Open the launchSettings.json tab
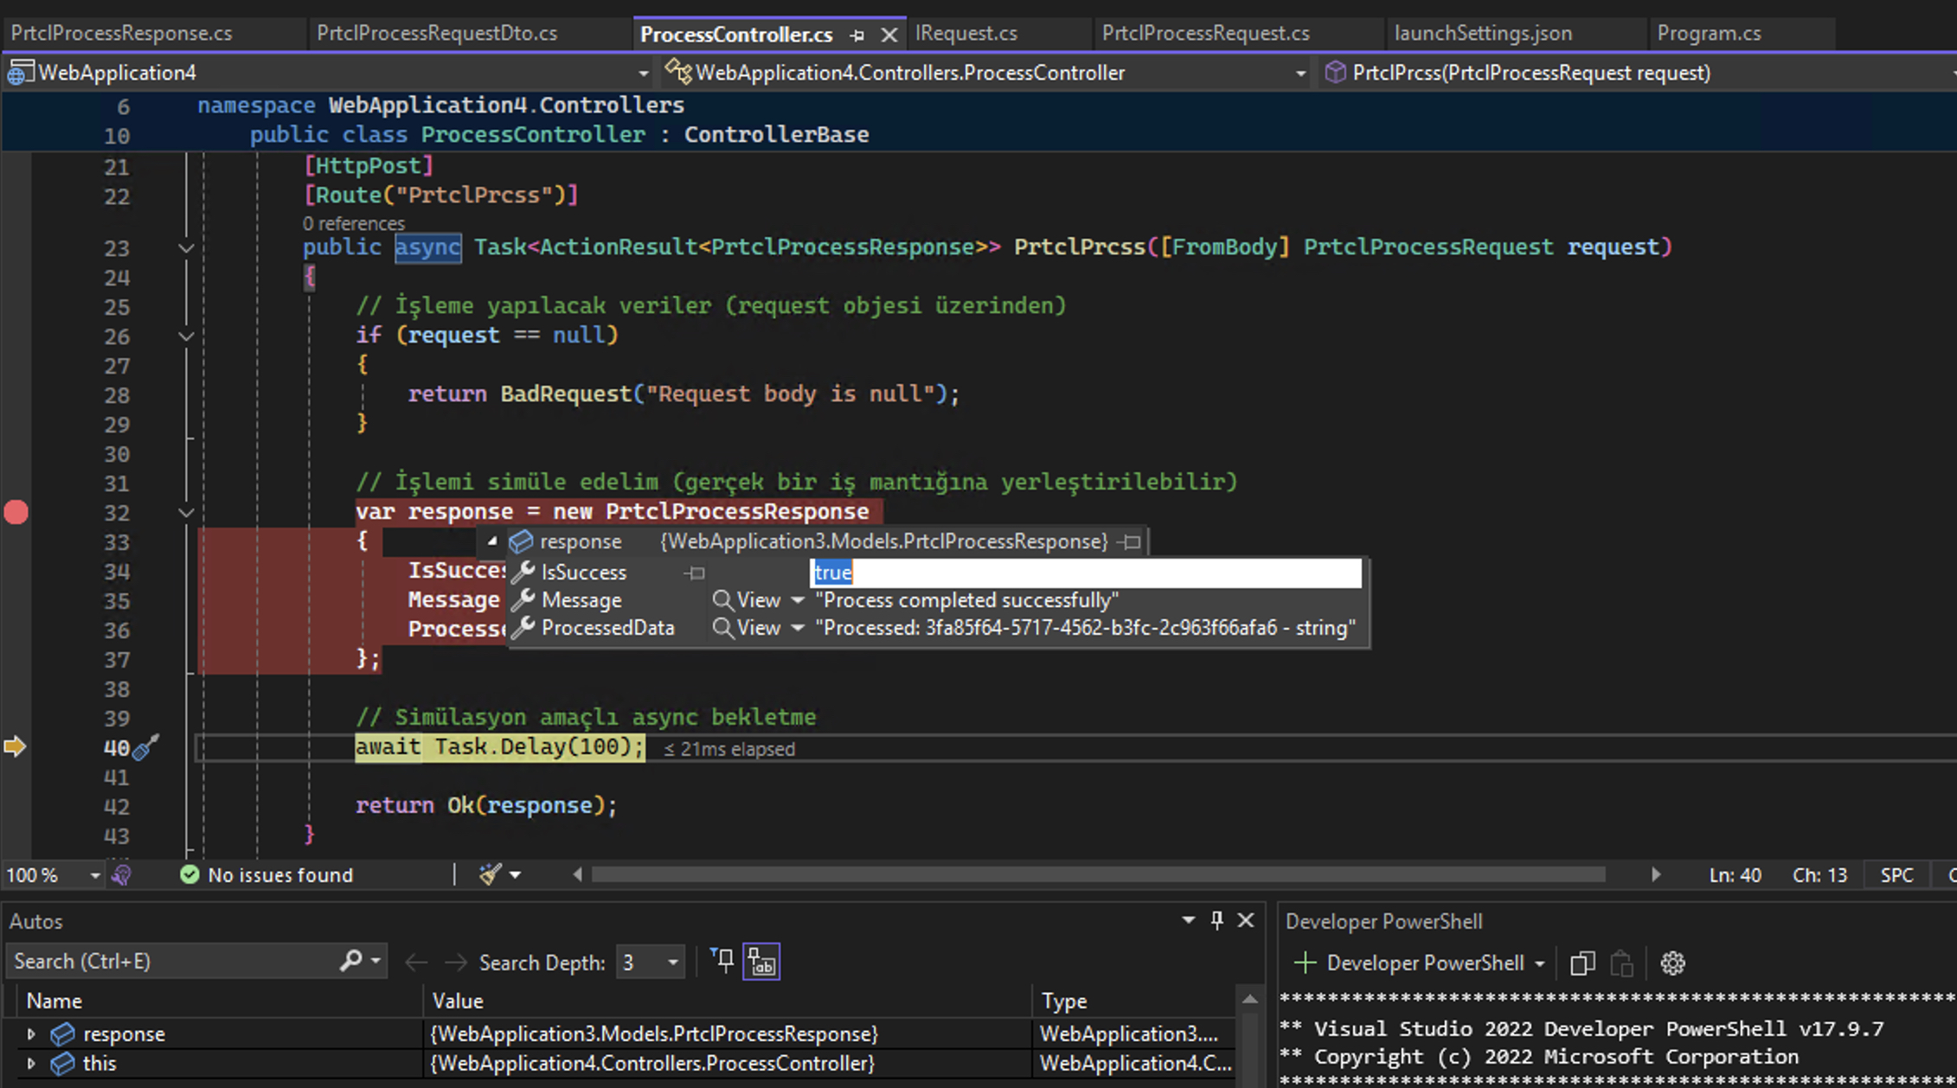Viewport: 1957px width, 1088px height. tap(1483, 33)
